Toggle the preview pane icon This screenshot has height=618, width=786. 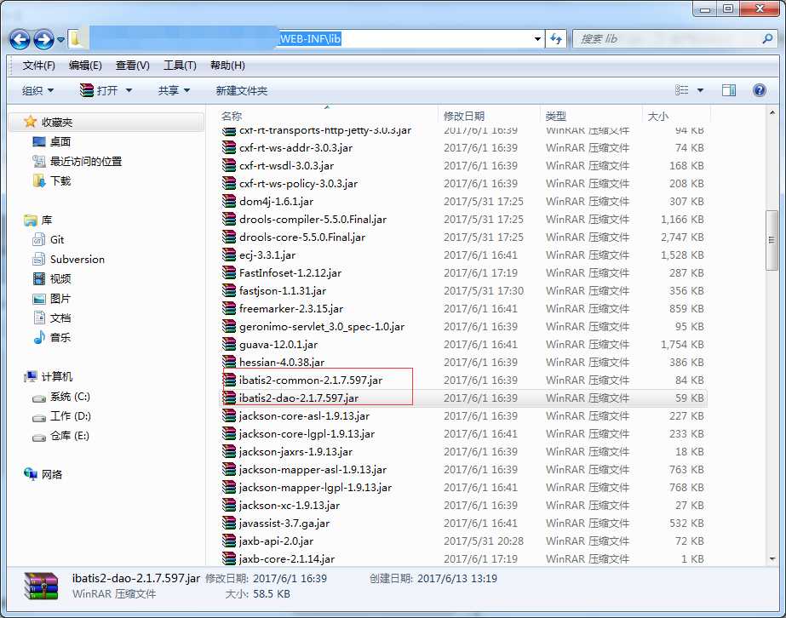729,90
